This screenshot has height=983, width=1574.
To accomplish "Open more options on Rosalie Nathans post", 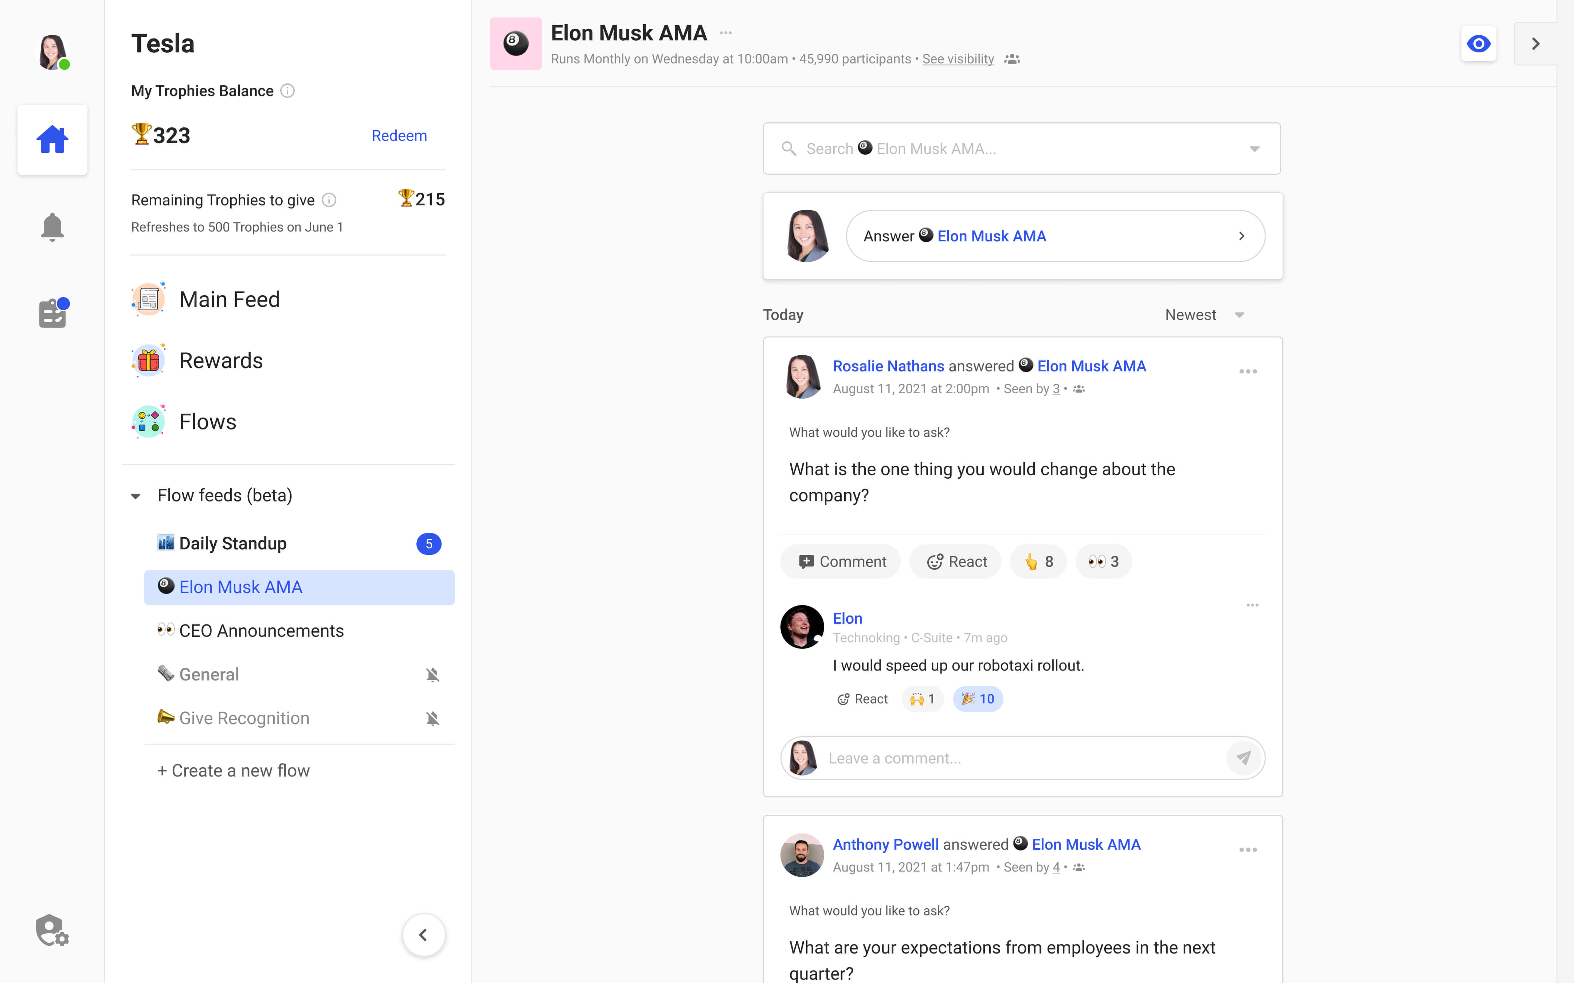I will click(1248, 371).
